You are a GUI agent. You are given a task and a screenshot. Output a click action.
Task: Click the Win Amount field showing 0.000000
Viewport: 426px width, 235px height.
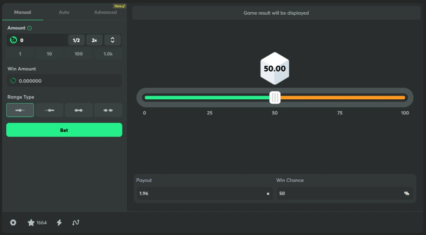(64, 81)
